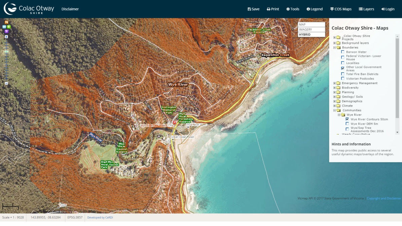402x226 pixels.
Task: Open the Copyright and Disclaimer link
Action: click(384, 198)
